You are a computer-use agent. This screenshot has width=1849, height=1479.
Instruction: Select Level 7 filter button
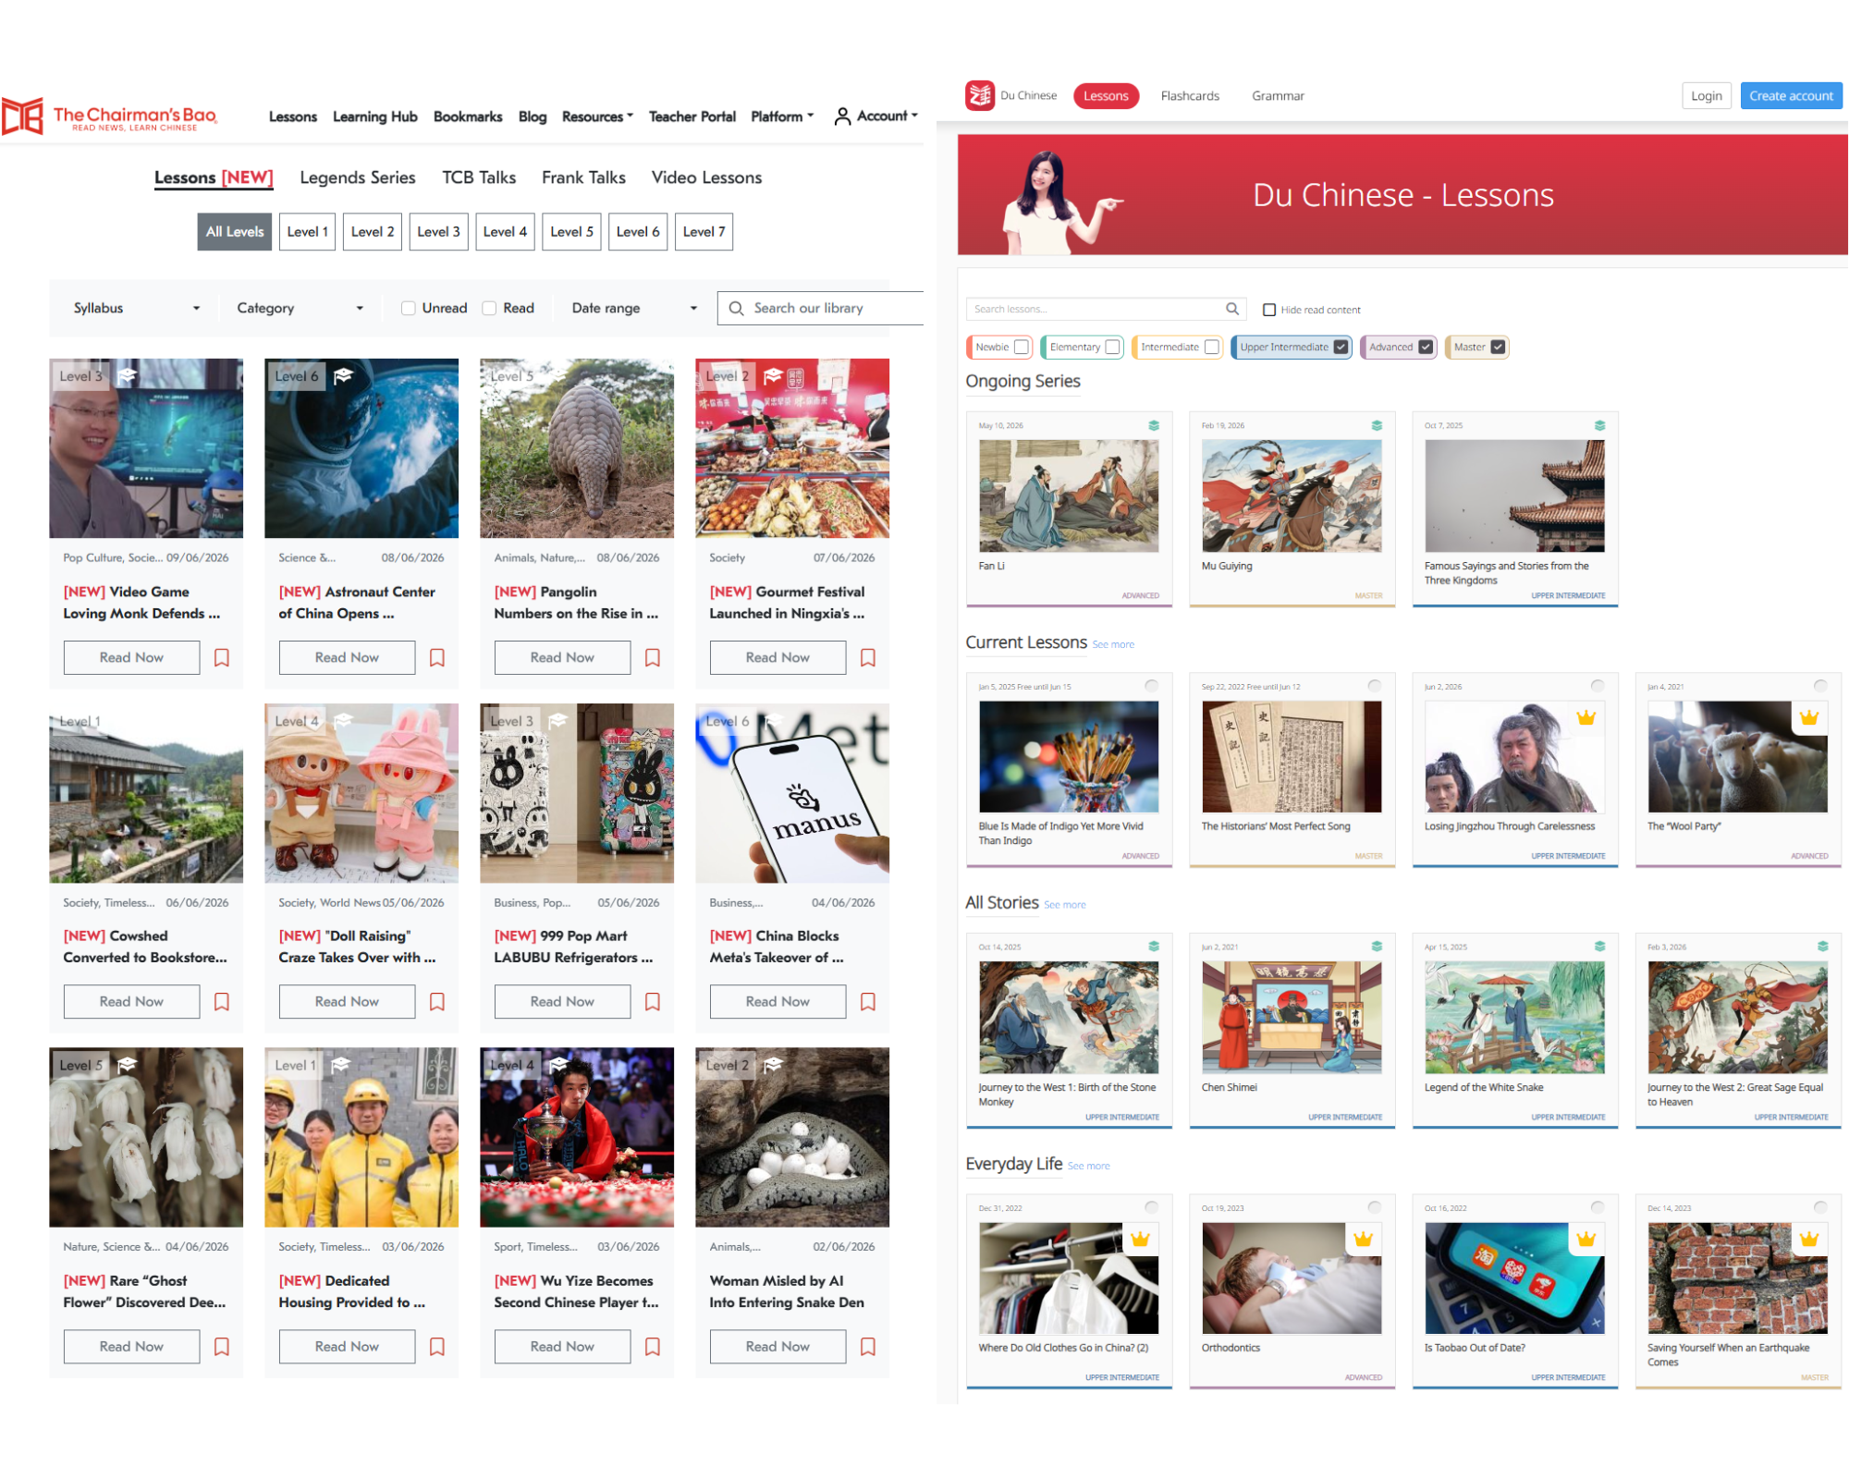tap(704, 232)
